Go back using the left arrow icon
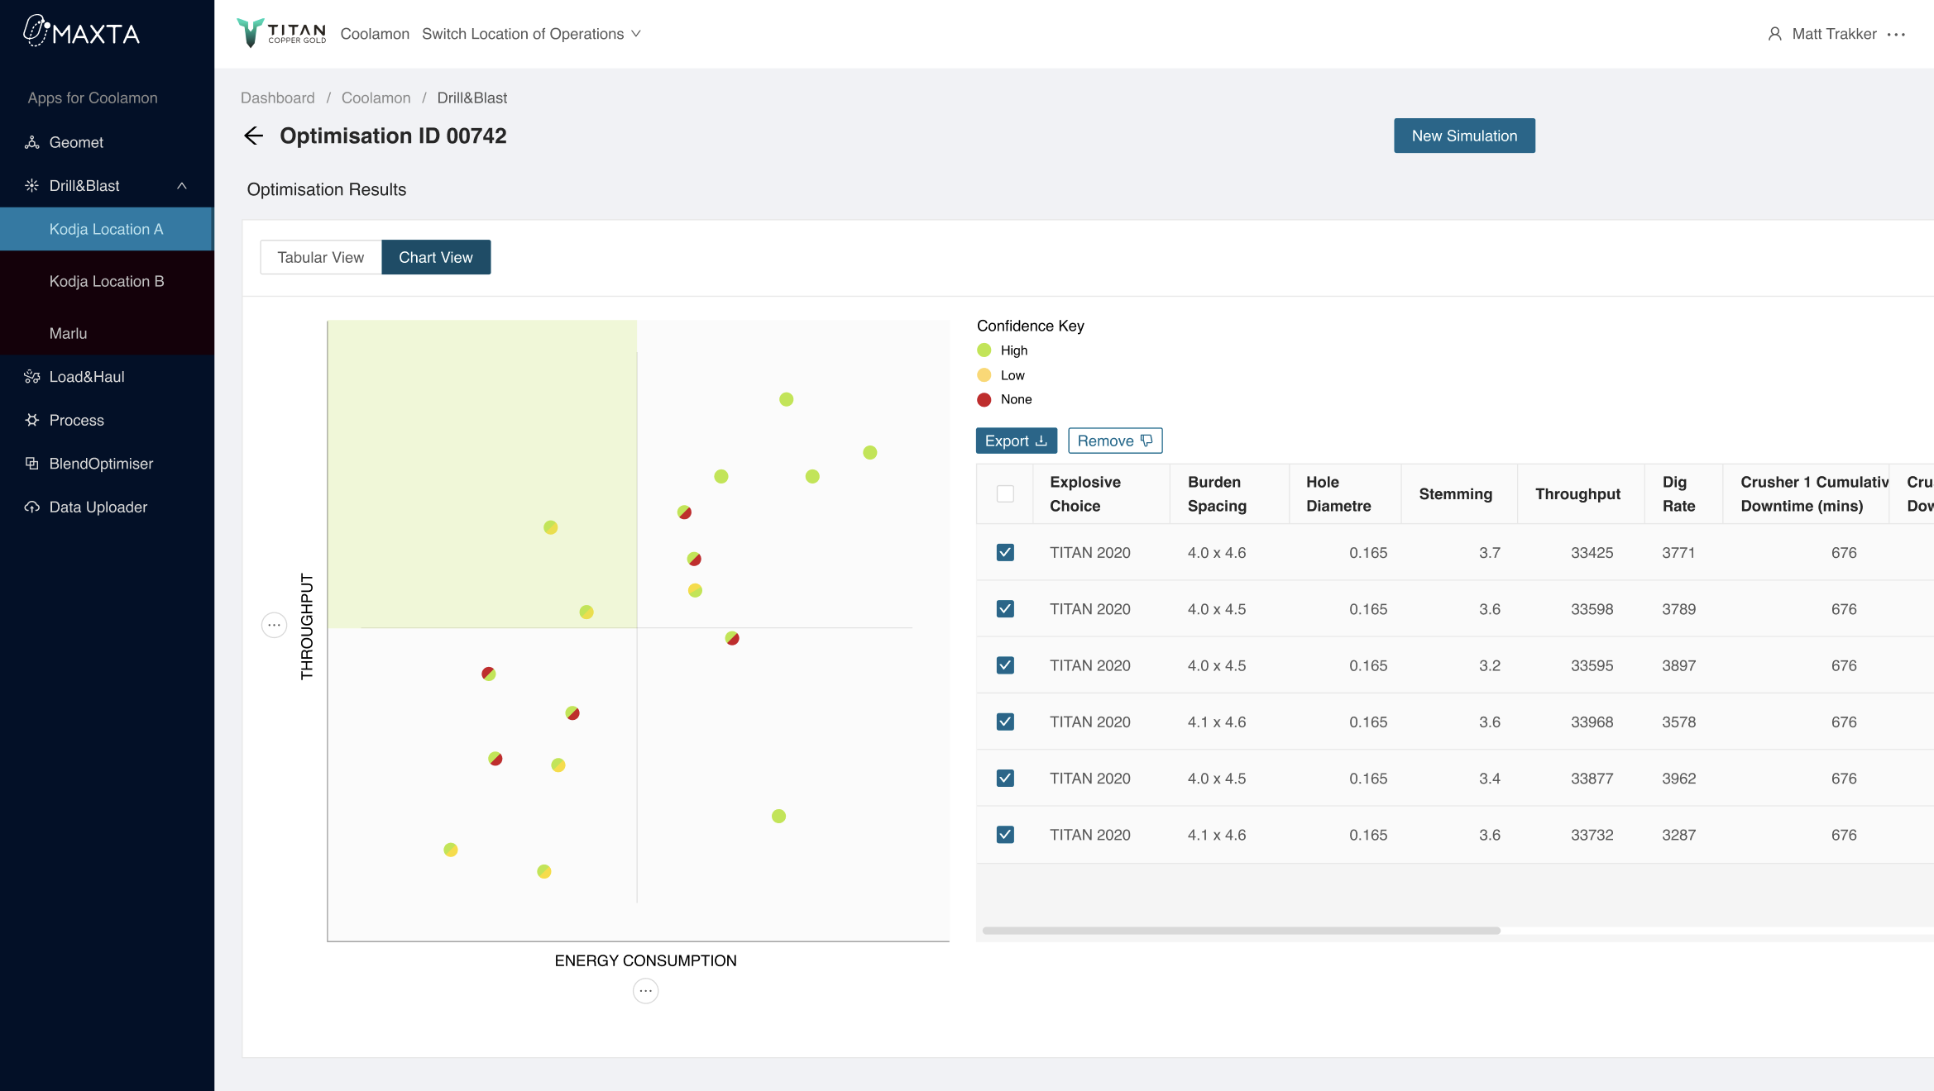Screen dimensions: 1934x1091 point(254,136)
